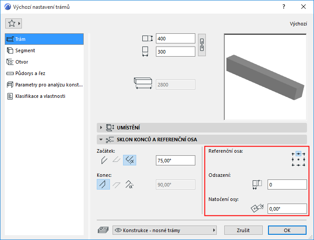The image size is (314, 240).
Task: Confirm with the OK button
Action: coord(287,230)
